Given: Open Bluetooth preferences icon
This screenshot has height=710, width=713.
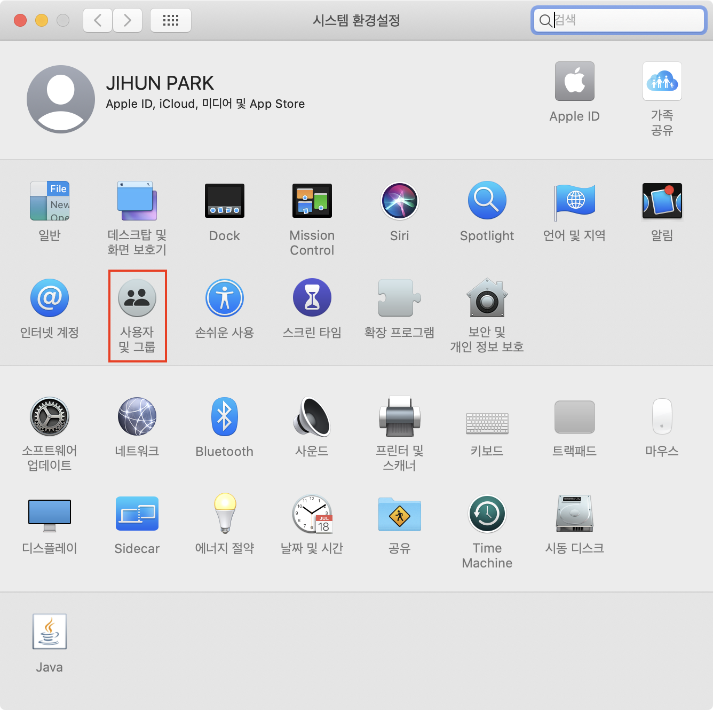Looking at the screenshot, I should point(225,416).
